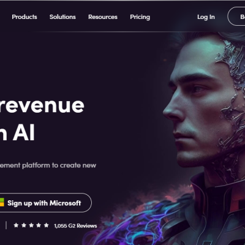
Task: Click the large 'AI' headline text
Action: (x=24, y=133)
